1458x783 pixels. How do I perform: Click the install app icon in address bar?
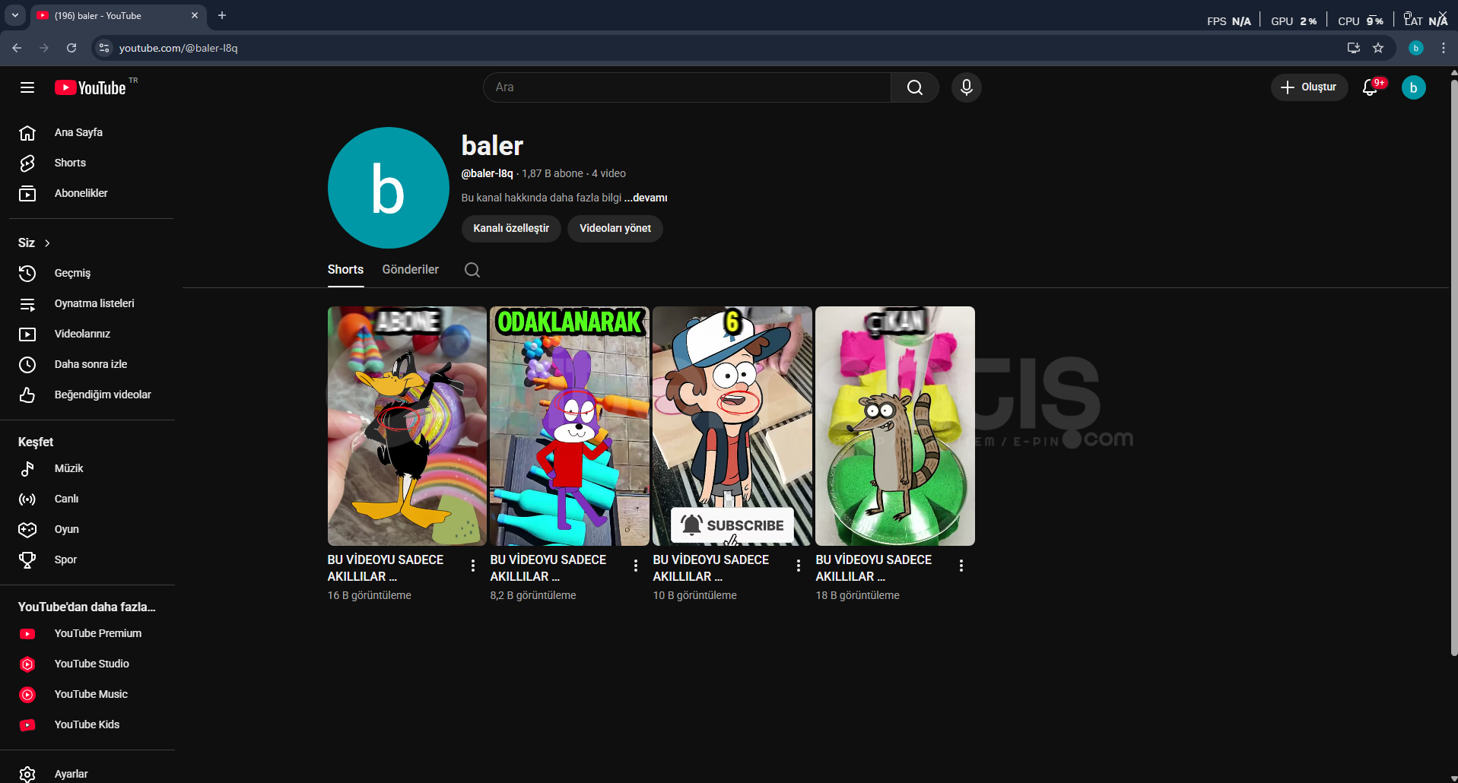(x=1354, y=48)
